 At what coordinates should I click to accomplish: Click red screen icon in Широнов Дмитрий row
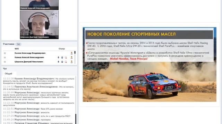(66, 62)
